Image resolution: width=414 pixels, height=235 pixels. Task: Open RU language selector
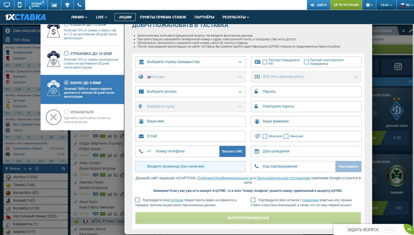[x=405, y=5]
